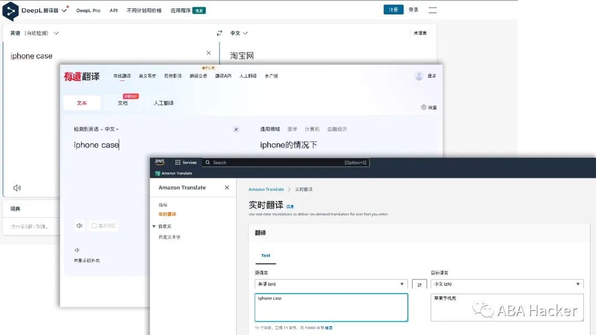596x335 pixels.
Task: Switch to Youdao 文本 tab
Action: pos(82,103)
